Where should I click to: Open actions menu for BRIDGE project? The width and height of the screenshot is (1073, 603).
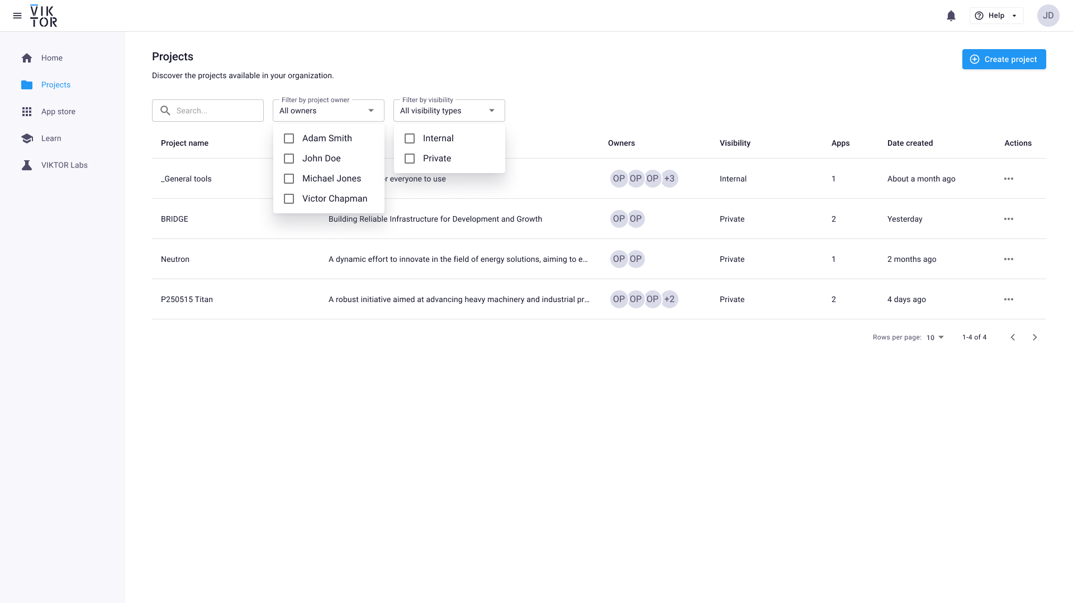(1008, 219)
